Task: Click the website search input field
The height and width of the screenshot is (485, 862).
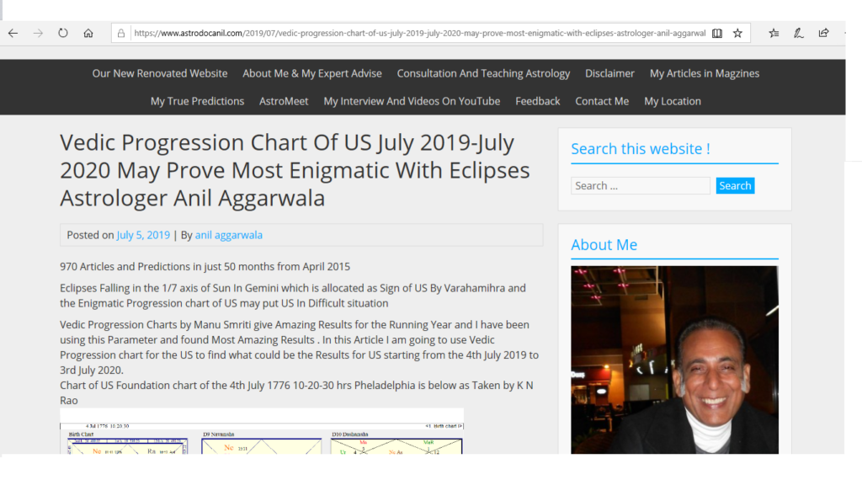Action: point(641,186)
